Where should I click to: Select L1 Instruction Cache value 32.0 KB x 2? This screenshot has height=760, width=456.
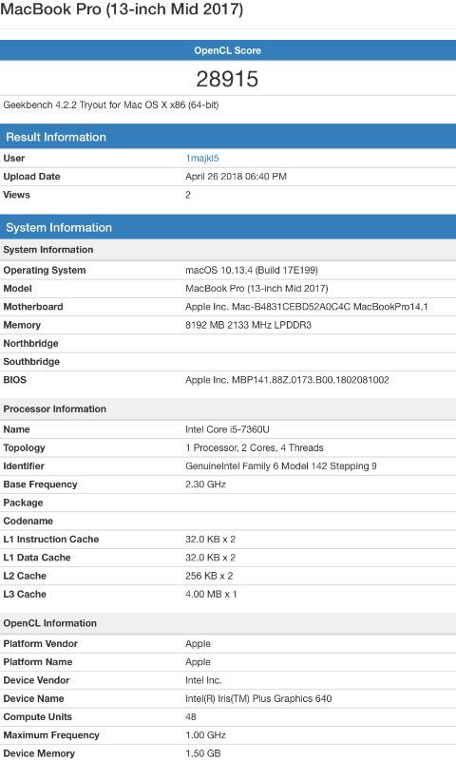click(210, 539)
